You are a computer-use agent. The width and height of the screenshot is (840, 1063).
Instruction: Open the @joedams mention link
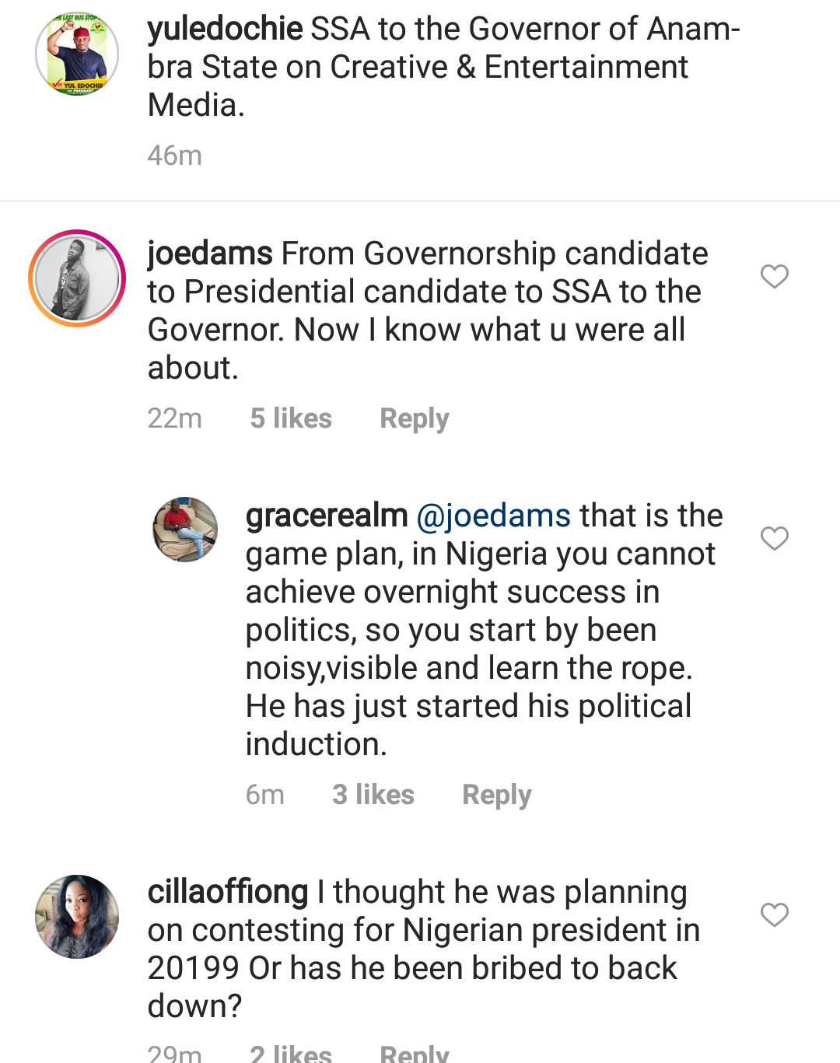[x=493, y=516]
